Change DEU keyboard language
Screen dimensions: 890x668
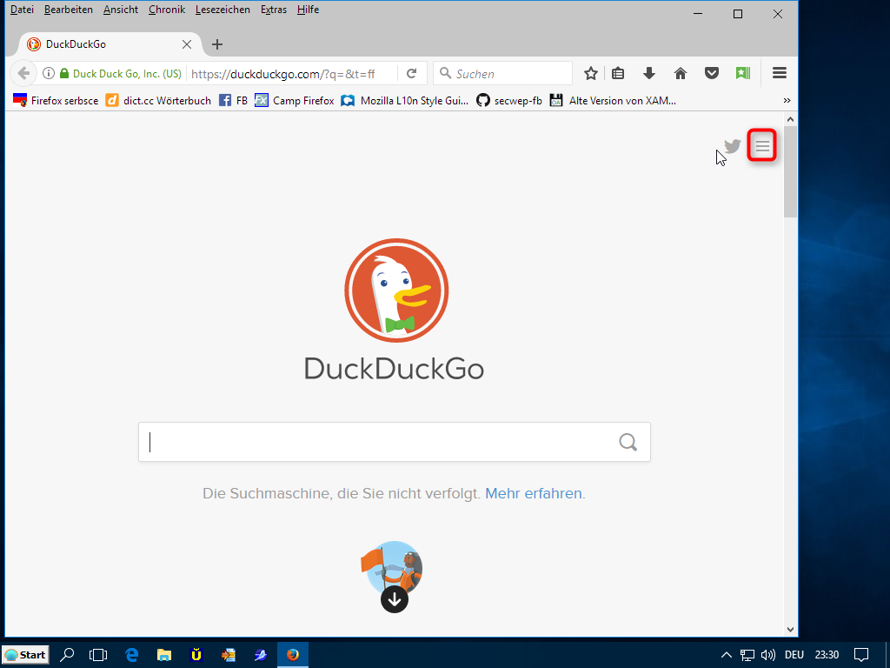(x=794, y=655)
